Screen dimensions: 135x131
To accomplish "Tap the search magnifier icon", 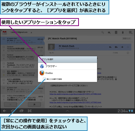I will [102, 32].
